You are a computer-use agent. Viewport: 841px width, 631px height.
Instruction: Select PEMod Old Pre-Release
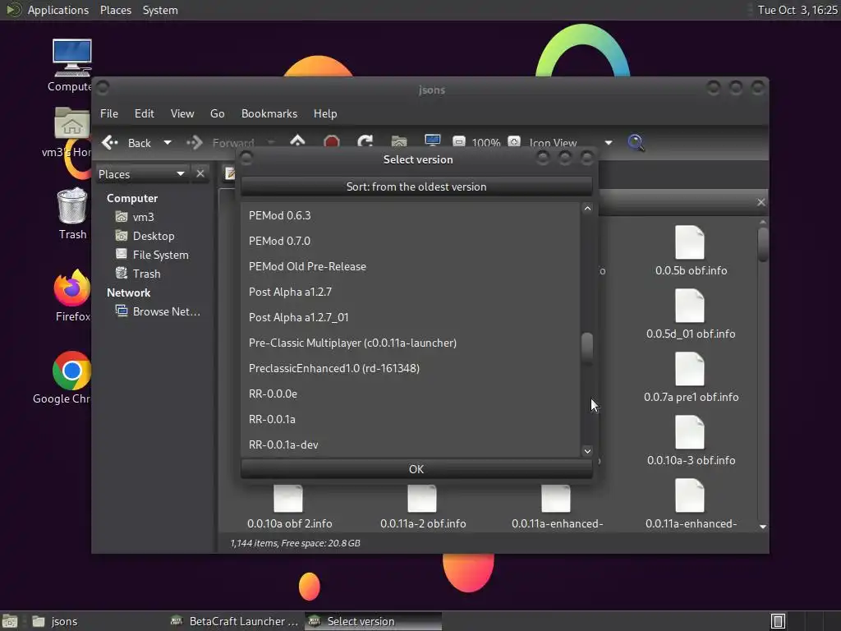(x=411, y=266)
